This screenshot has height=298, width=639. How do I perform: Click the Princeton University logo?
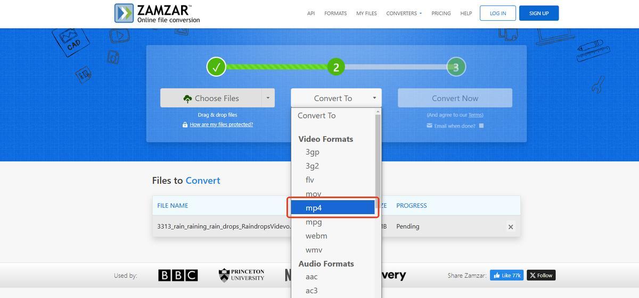pyautogui.click(x=241, y=275)
